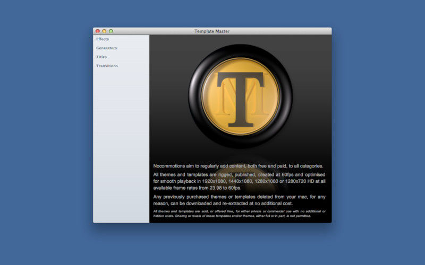Image resolution: width=425 pixels, height=265 pixels.
Task: Select Generators in the sidebar
Action: pos(107,48)
